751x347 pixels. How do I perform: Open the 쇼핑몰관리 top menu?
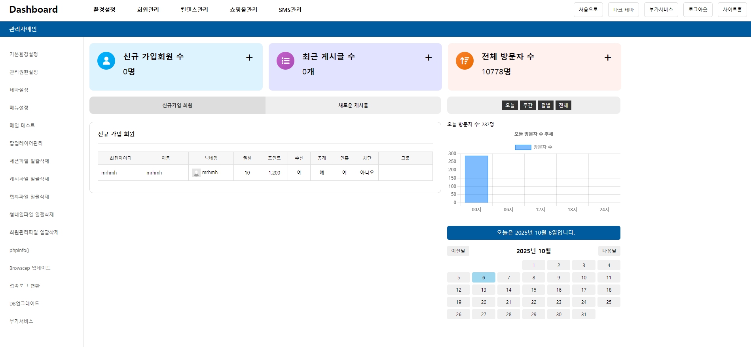[x=243, y=10]
